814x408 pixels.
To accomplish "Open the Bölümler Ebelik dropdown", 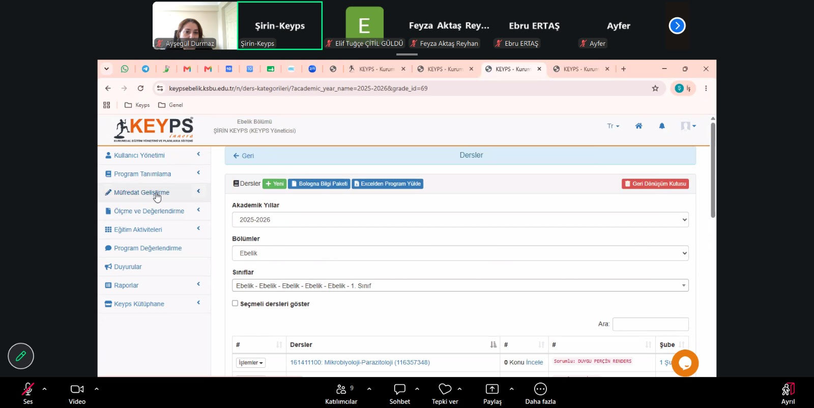I will point(460,253).
